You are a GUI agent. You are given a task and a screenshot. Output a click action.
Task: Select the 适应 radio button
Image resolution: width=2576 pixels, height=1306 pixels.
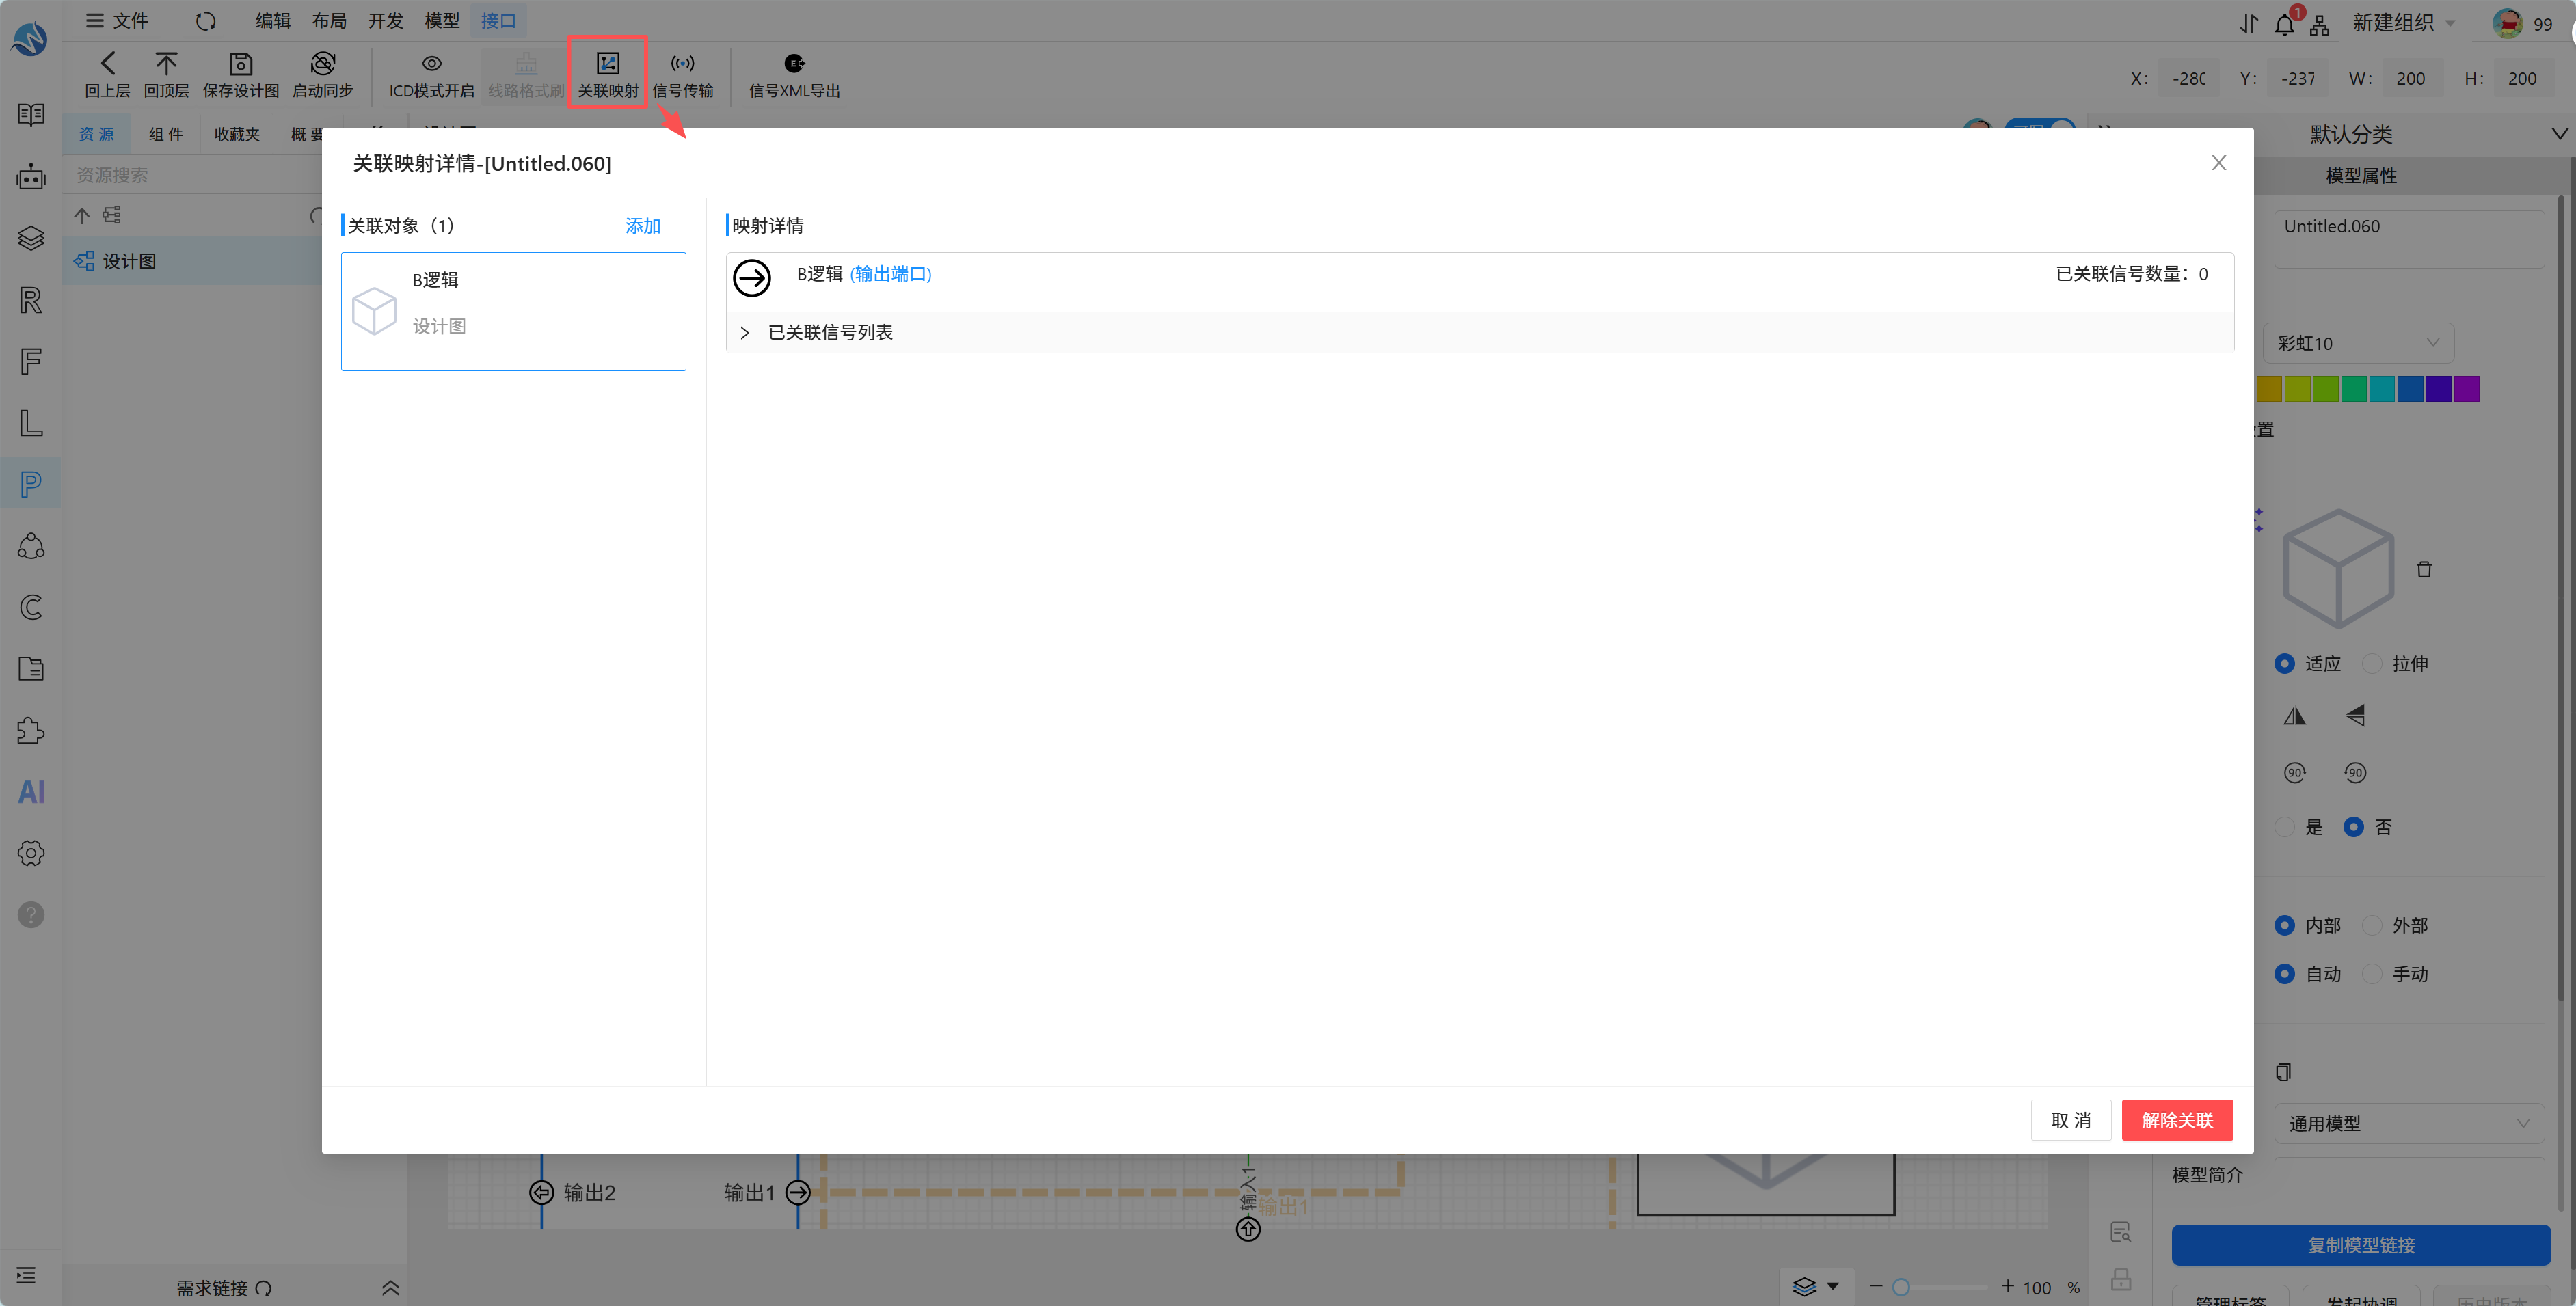(2284, 663)
